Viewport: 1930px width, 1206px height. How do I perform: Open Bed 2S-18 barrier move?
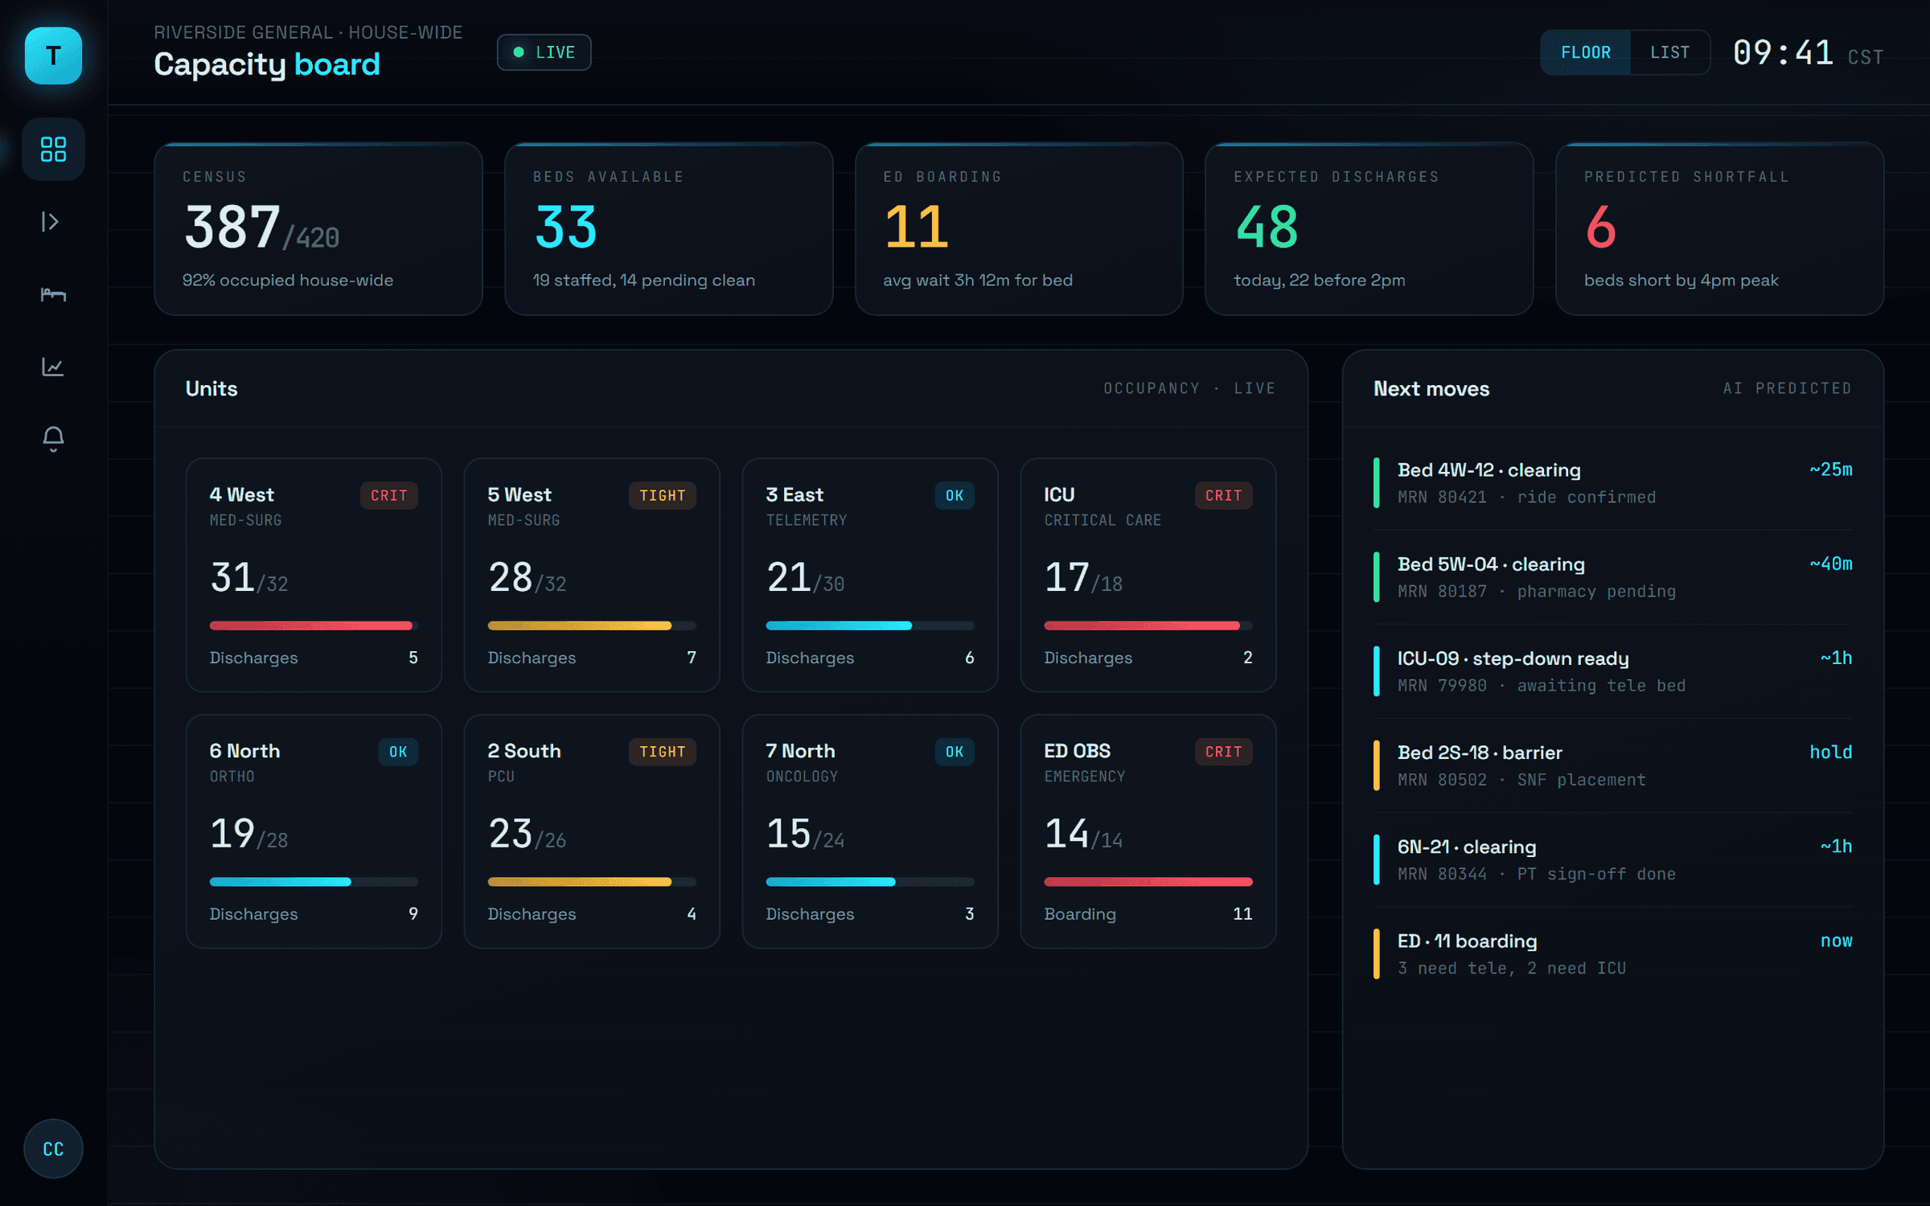point(1613,765)
